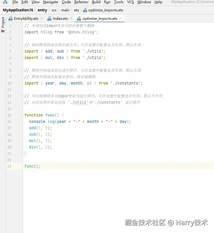Select the optimize_imports.ets tab
214x233 pixels.
(100, 18)
